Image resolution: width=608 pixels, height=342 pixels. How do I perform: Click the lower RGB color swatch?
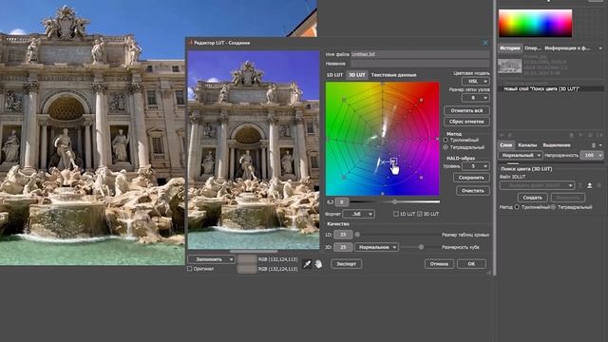pyautogui.click(x=247, y=269)
